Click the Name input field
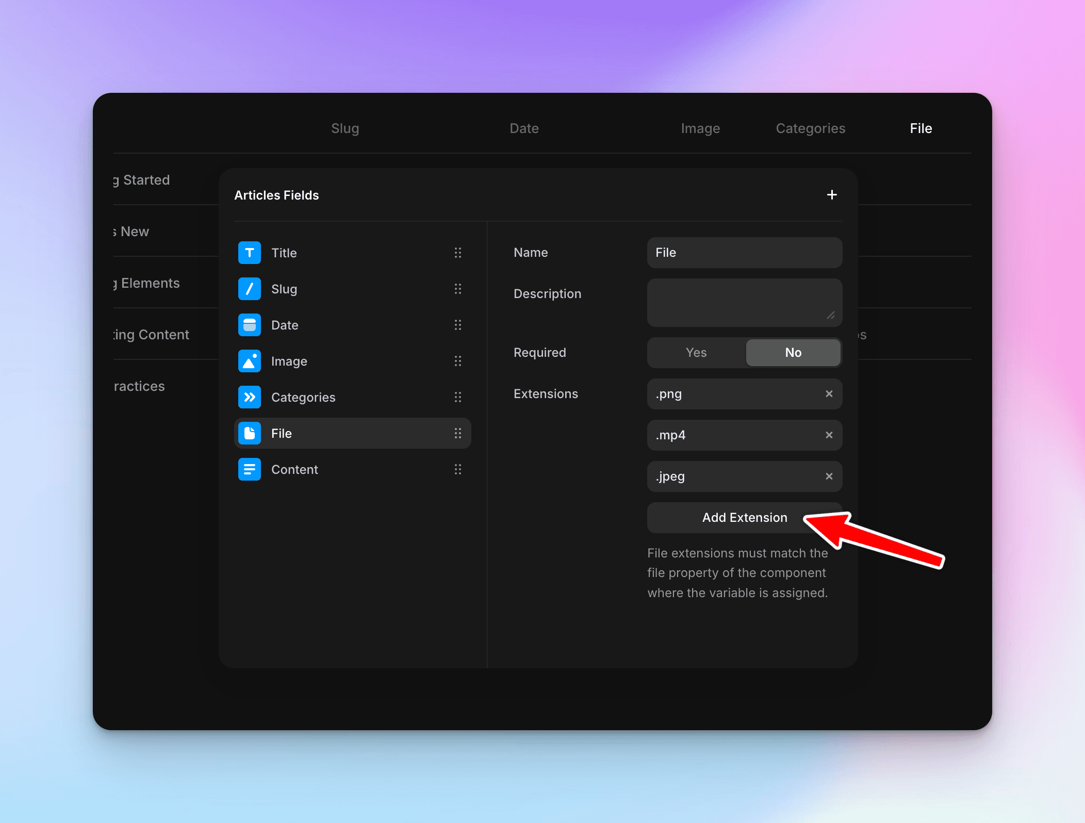This screenshot has height=823, width=1085. coord(744,253)
